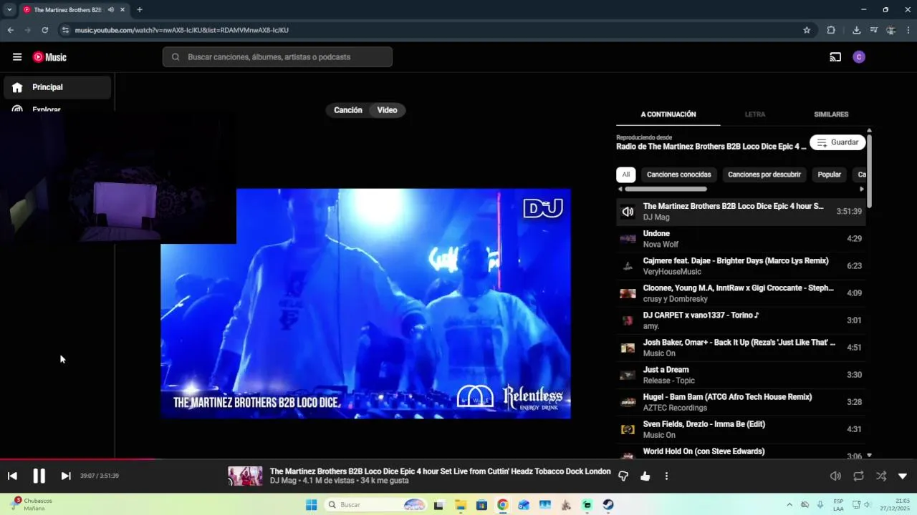Switch to Canción audio mode
Screen dimensions: 917x515
pos(348,110)
